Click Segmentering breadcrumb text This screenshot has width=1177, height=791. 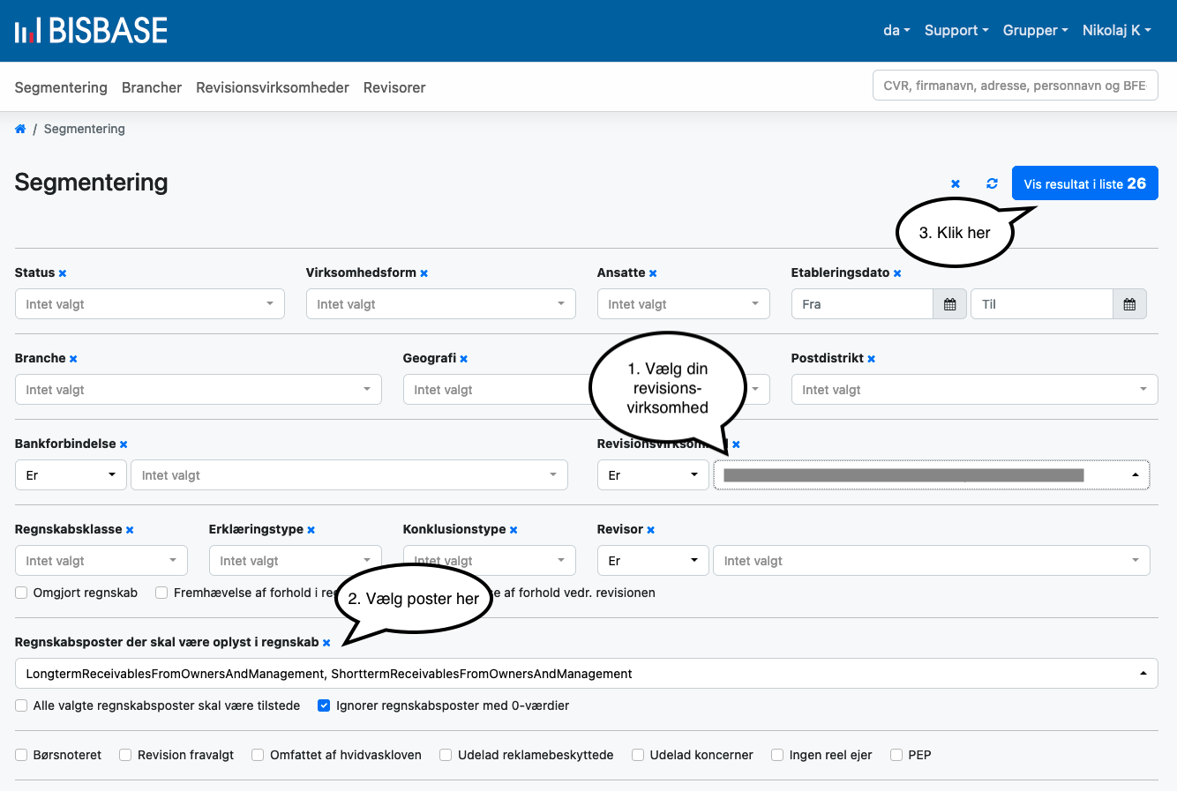click(x=85, y=129)
